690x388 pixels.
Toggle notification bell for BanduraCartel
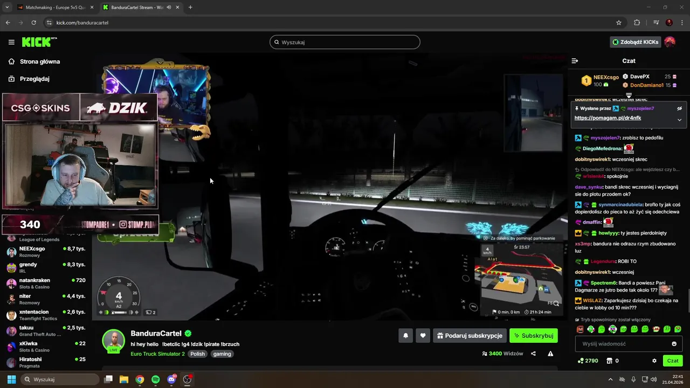[x=405, y=336]
